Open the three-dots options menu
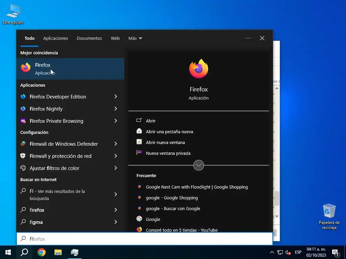Image resolution: width=346 pixels, height=259 pixels. 248,38
